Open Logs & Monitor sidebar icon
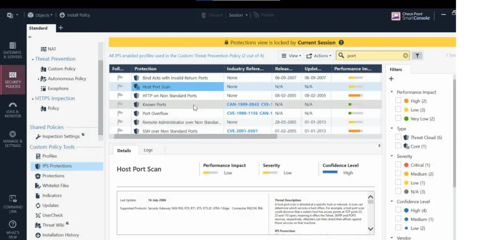The width and height of the screenshot is (480, 240). pos(13,109)
